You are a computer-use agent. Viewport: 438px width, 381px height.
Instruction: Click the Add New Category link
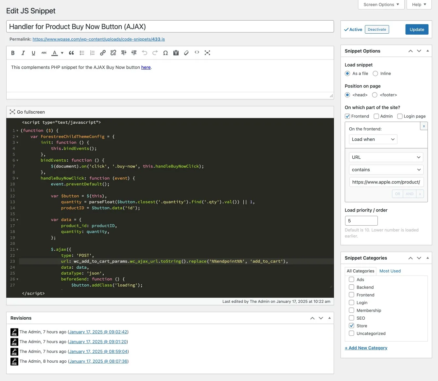click(366, 348)
